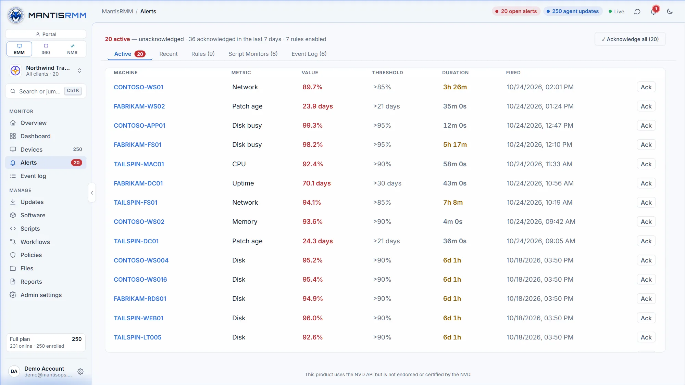Viewport: 685px width, 385px height.
Task: Sort by the Duration column header
Action: (x=455, y=73)
